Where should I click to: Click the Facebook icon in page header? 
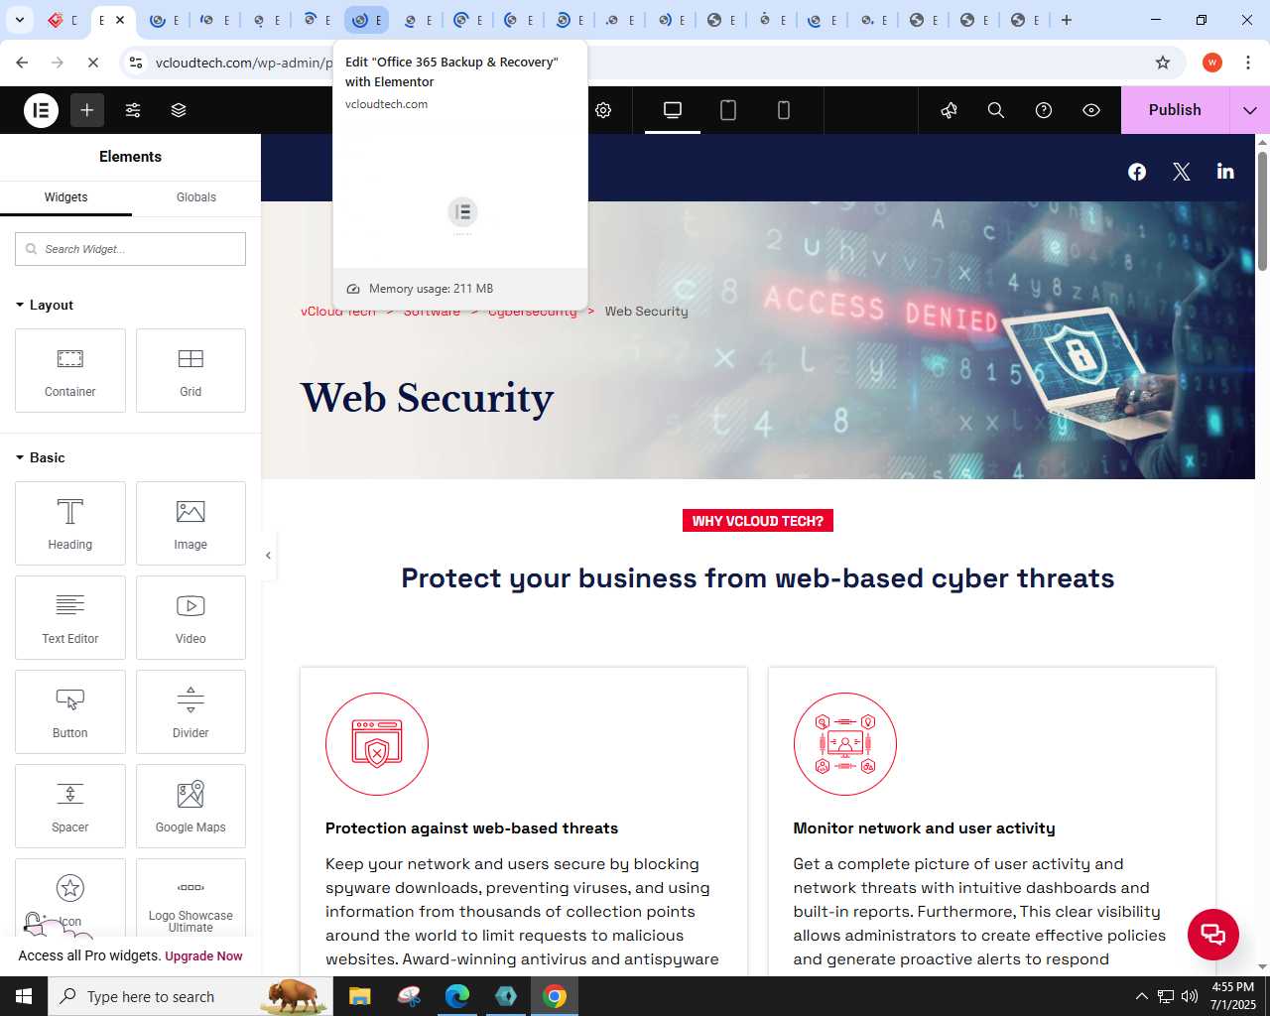click(1137, 172)
